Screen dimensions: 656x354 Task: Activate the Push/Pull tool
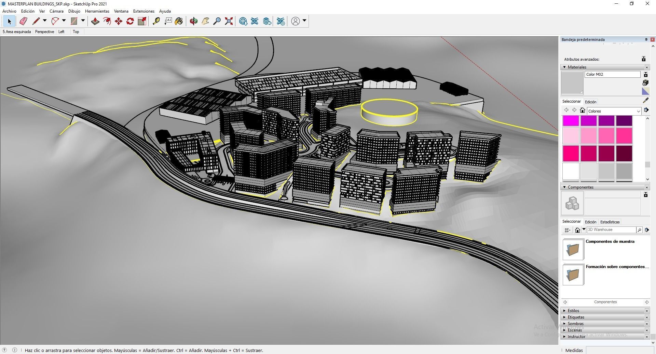(x=95, y=21)
